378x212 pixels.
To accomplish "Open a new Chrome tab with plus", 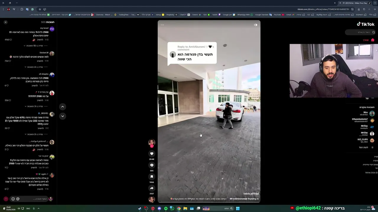I will pos(335,3).
